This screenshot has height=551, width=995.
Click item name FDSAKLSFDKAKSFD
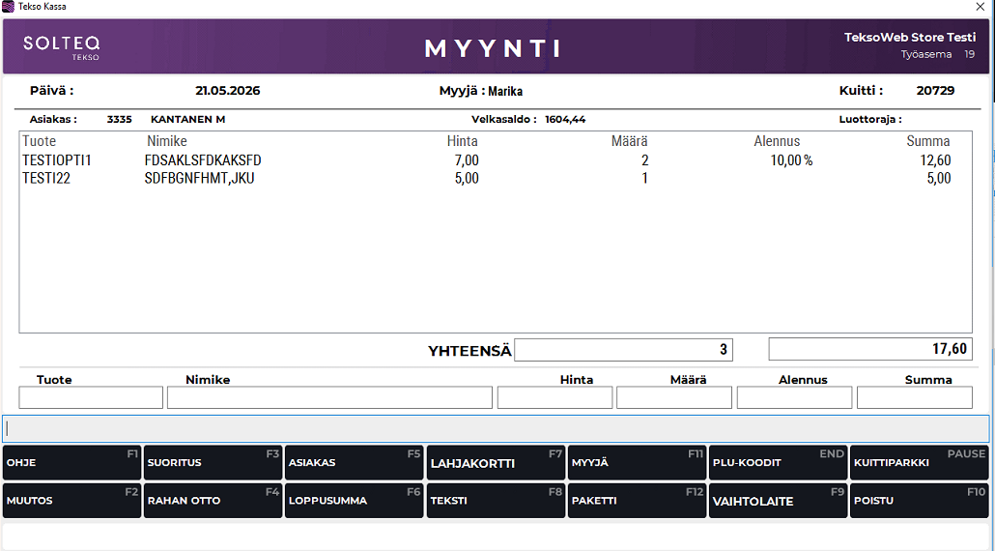203,159
